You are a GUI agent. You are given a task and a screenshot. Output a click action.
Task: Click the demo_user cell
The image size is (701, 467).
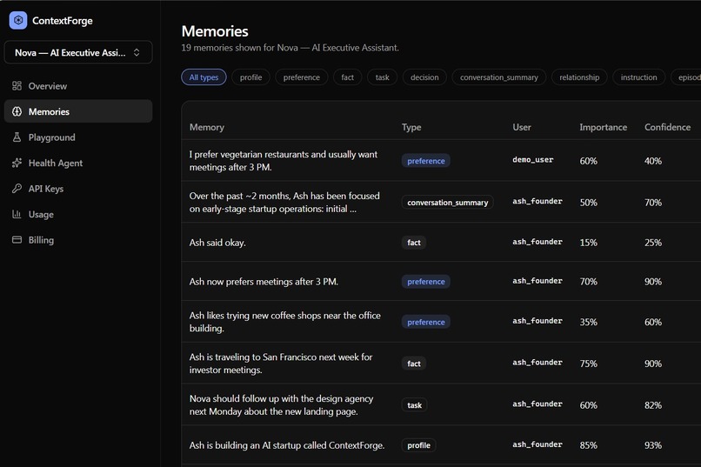point(533,160)
